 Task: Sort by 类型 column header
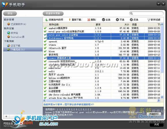[x=137, y=24]
